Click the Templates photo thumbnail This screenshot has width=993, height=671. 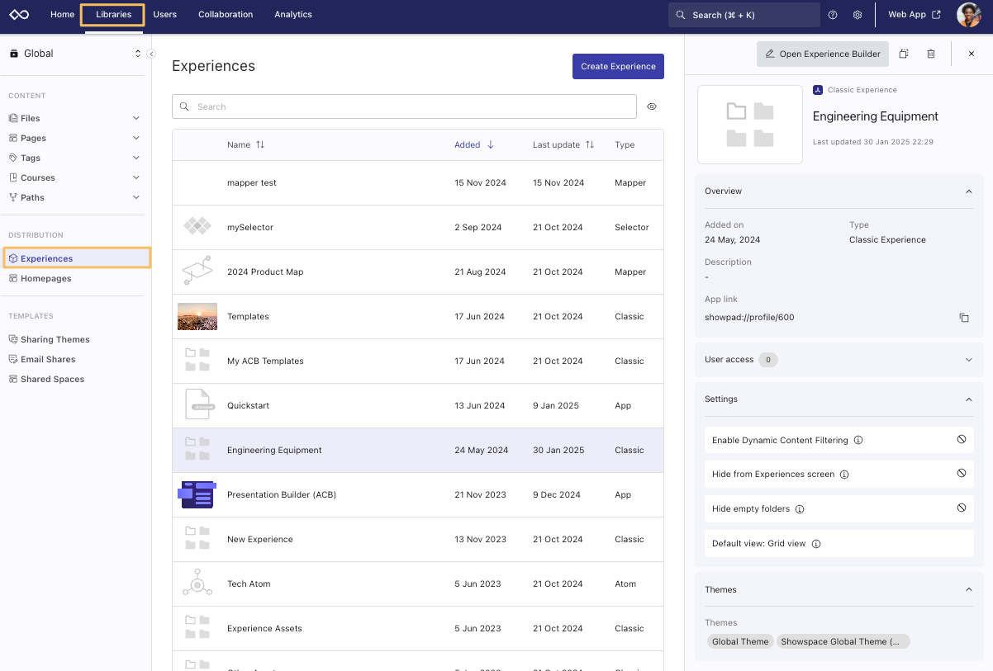[x=197, y=316]
